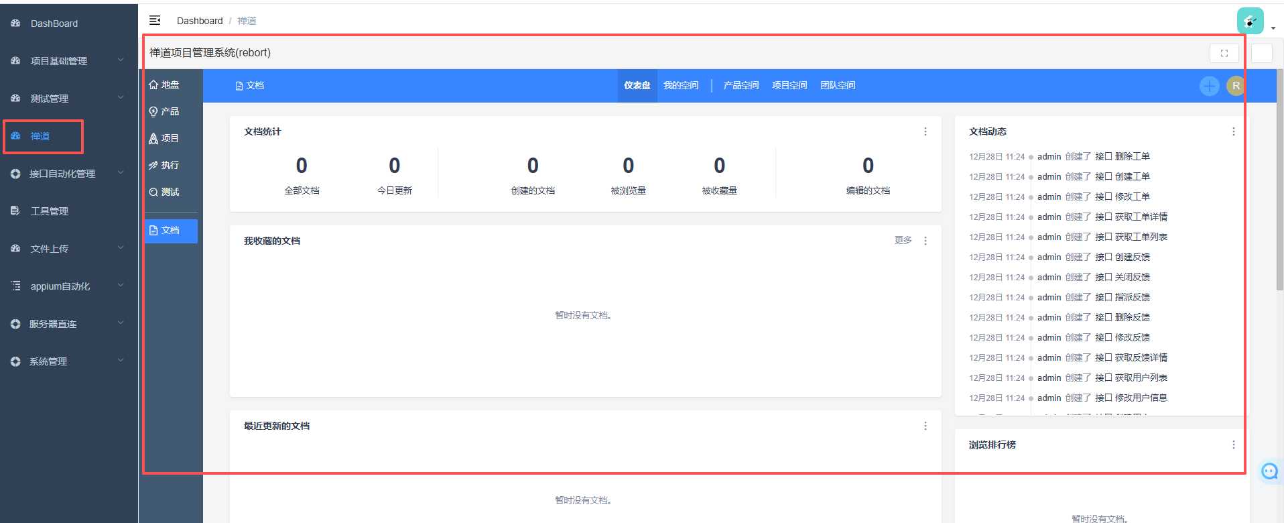Open the dropdown caret next to the top avatar

(x=1273, y=28)
